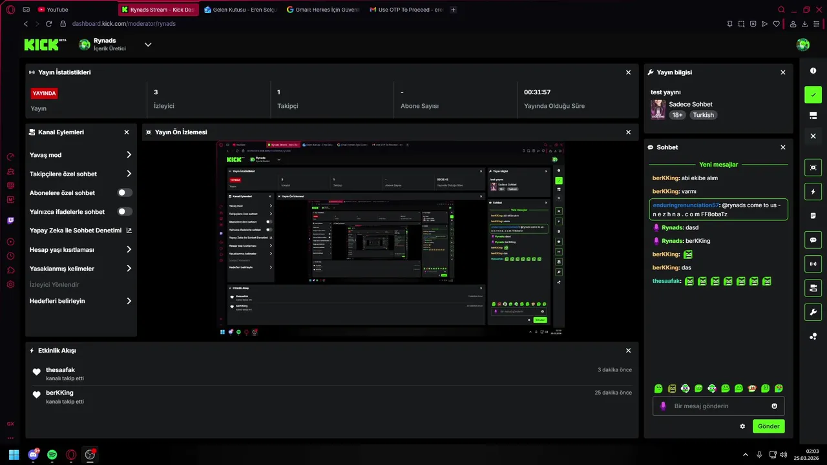
Task: Close the Yayın bilgisi panel
Action: 783,72
